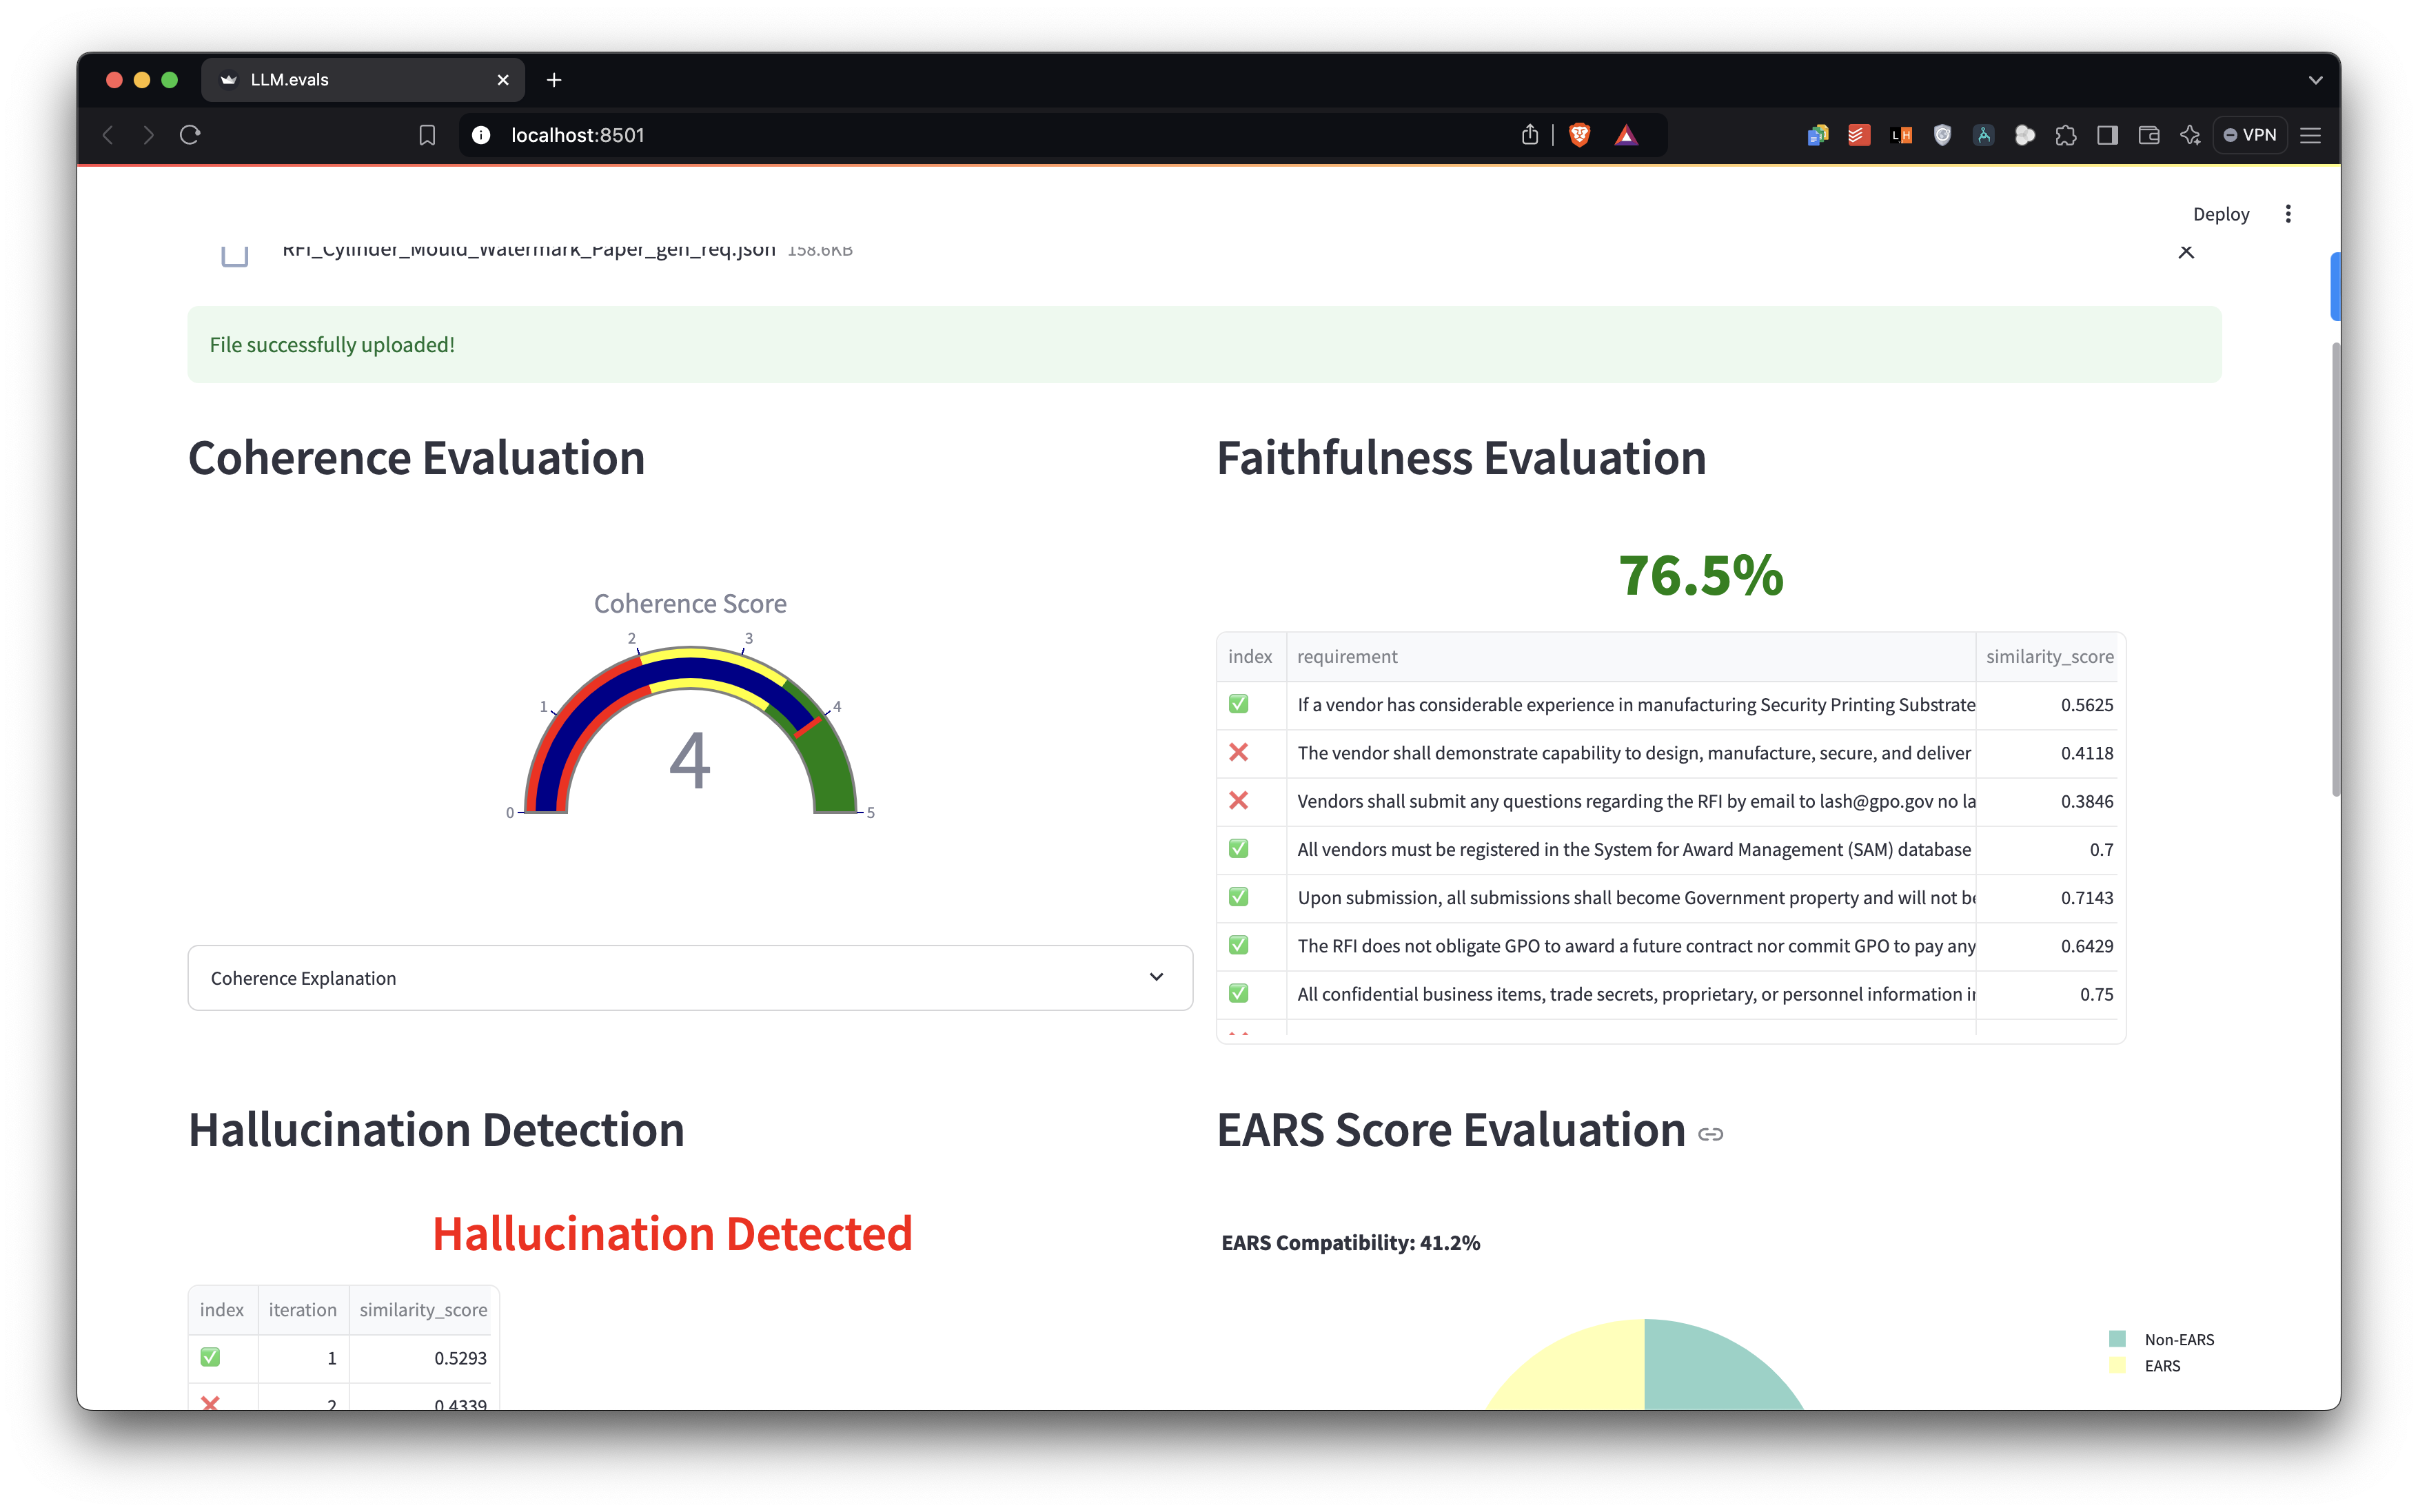Bookmark this page via bookmark icon

(427, 135)
